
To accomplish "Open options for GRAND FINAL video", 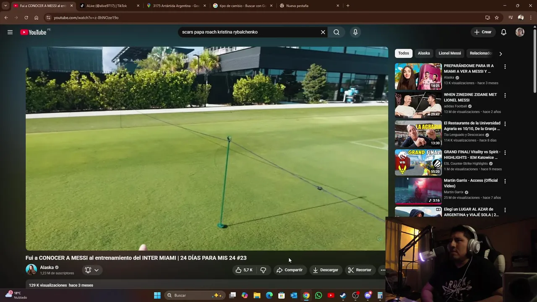I will click(x=505, y=153).
